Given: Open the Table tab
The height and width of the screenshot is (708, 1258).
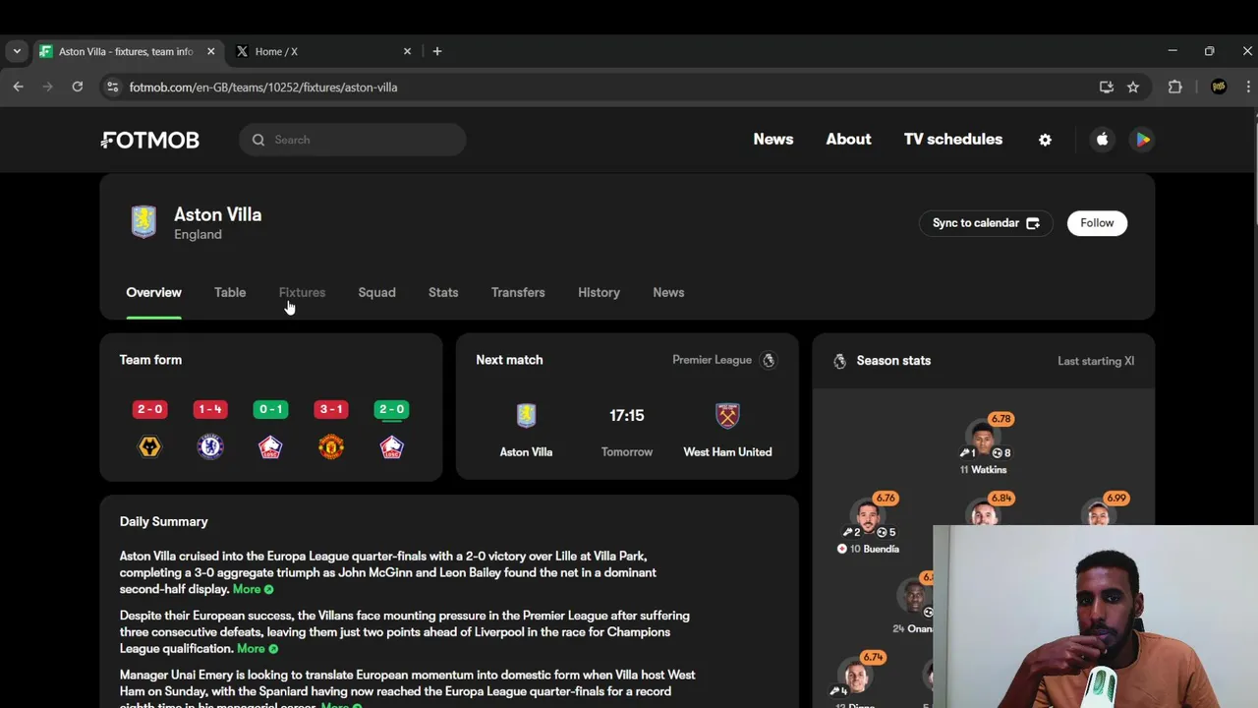Looking at the screenshot, I should [x=230, y=292].
